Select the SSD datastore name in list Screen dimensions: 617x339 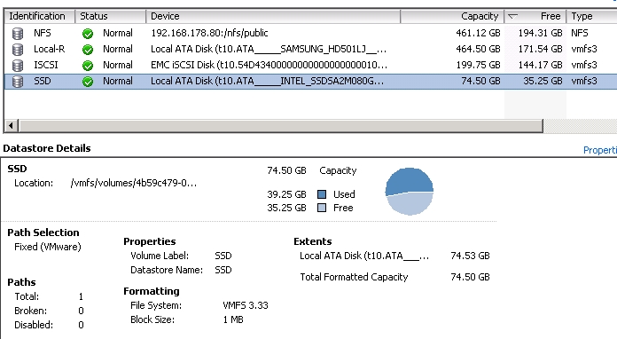[42, 81]
